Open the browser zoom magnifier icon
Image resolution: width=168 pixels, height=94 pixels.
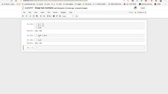pos(124,1)
